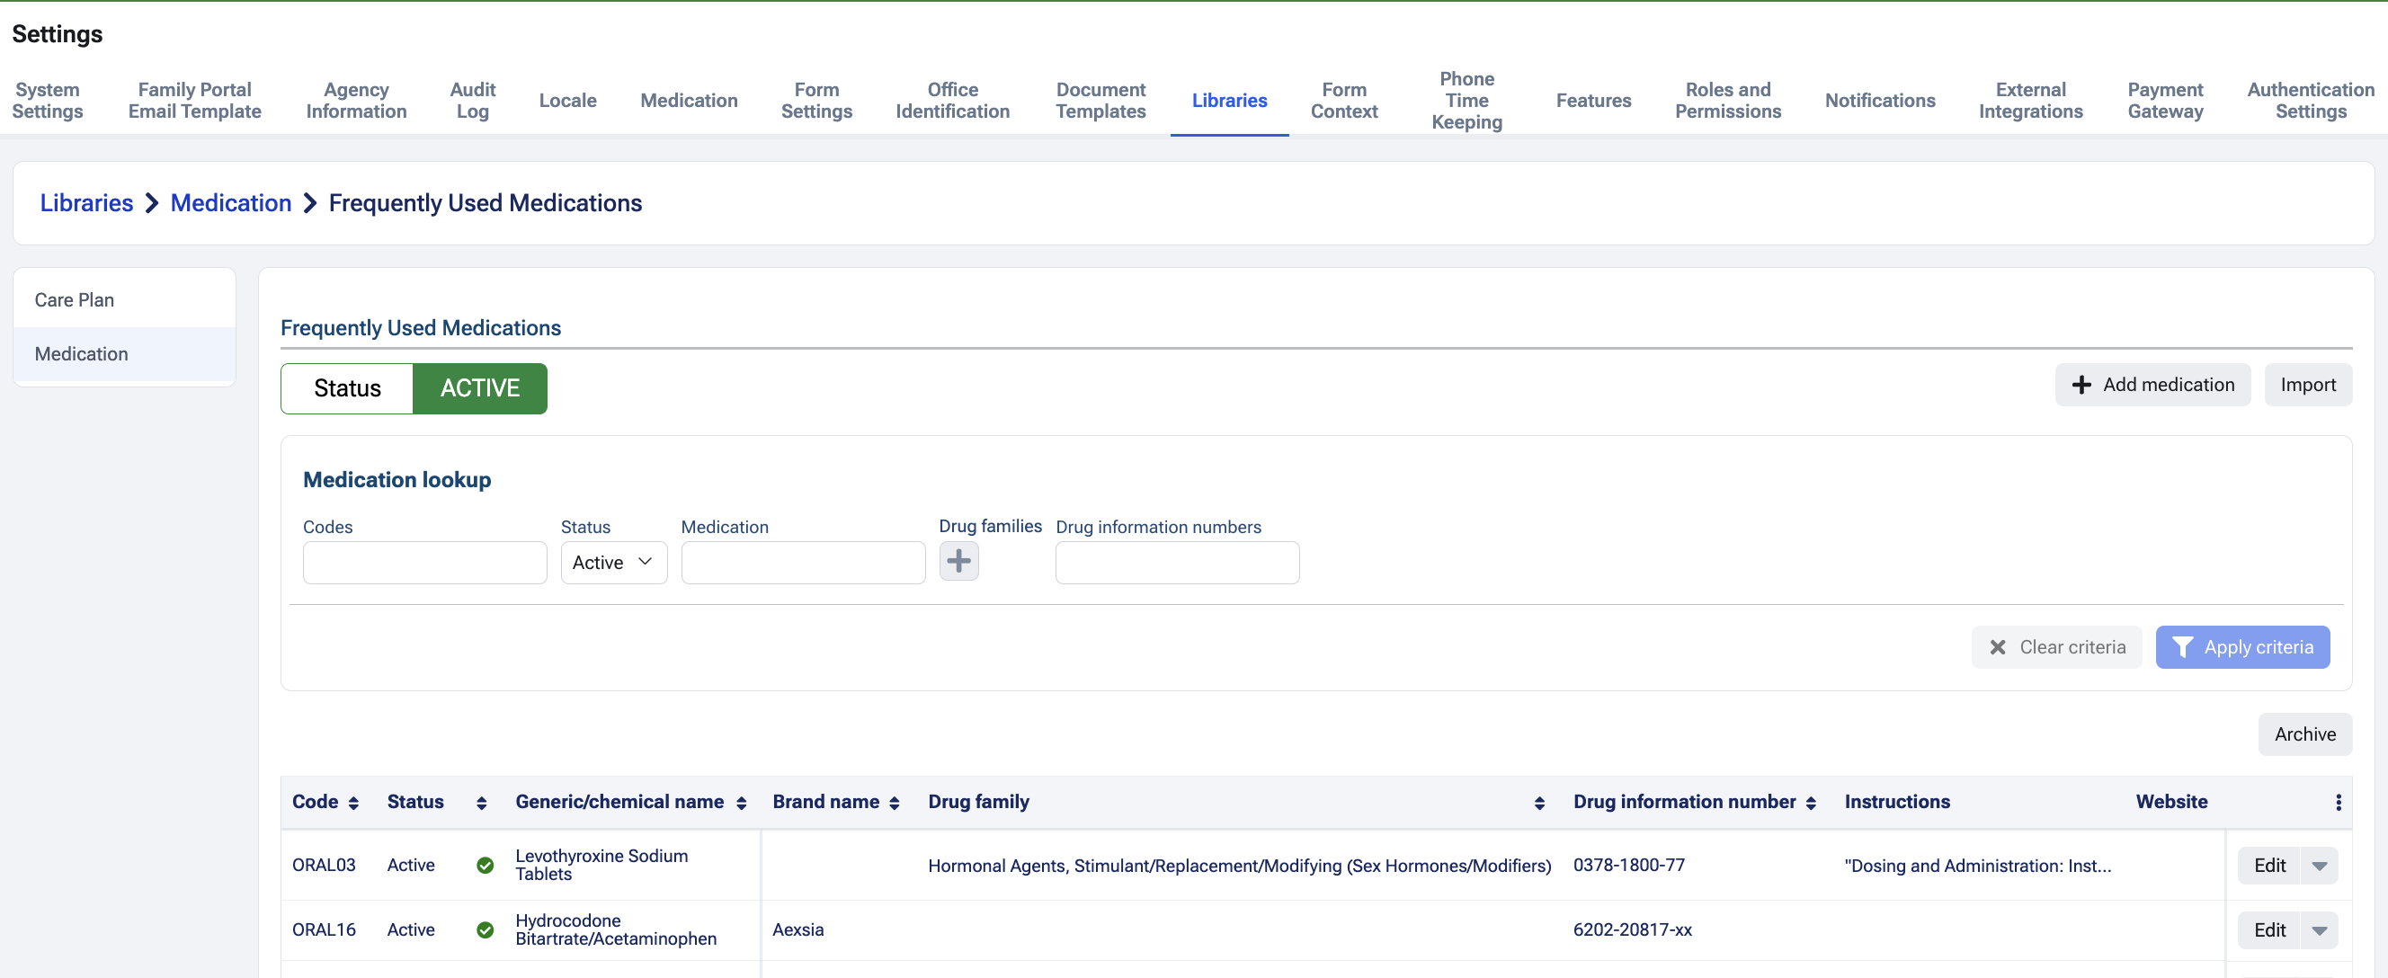Screen dimensions: 2388x978
Task: Go to External Integrations tab
Action: click(2030, 100)
